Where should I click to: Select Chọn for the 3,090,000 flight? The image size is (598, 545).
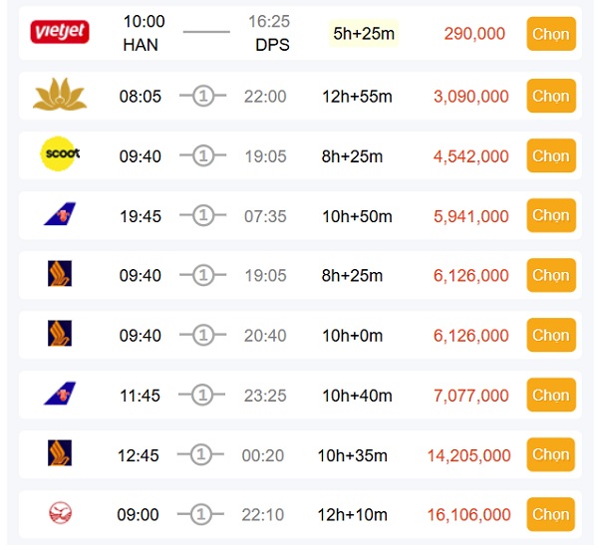coord(550,97)
